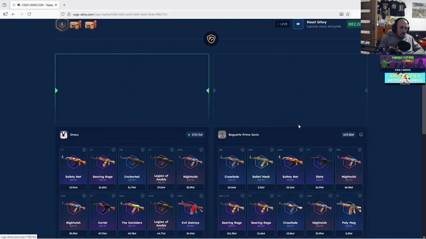Click the shield icon on The Outsiders card
This screenshot has height=239, width=426.
[142, 196]
